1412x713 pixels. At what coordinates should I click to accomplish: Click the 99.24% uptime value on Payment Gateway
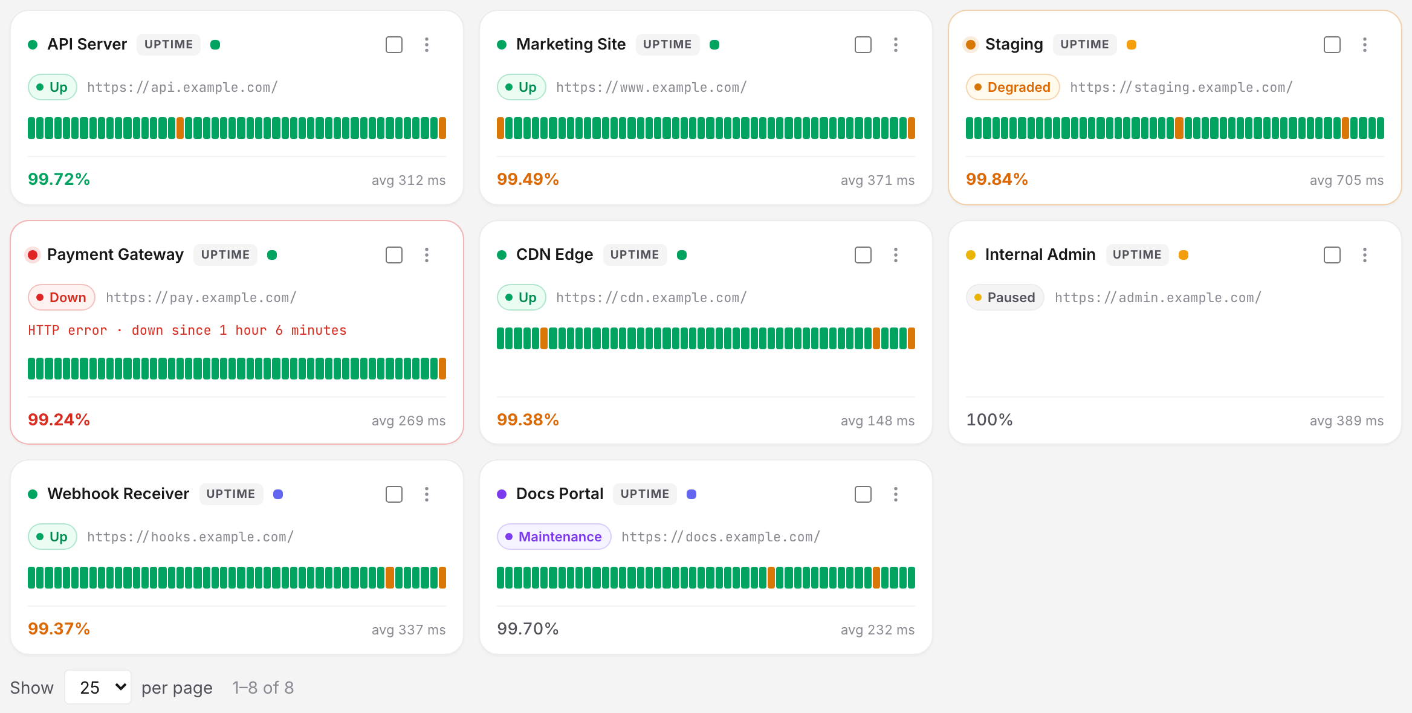click(59, 420)
